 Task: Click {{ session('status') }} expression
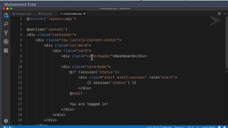(112, 83)
